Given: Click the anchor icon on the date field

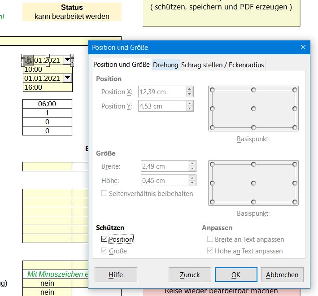Looking at the screenshot, I should pyautogui.click(x=28, y=60).
